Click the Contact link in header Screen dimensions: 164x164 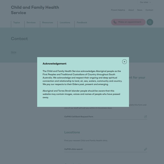click(149, 10)
